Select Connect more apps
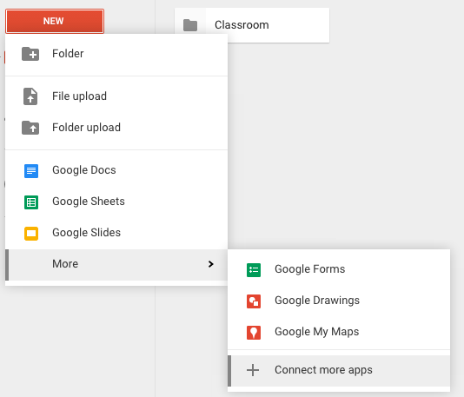464x397 pixels. (339, 371)
